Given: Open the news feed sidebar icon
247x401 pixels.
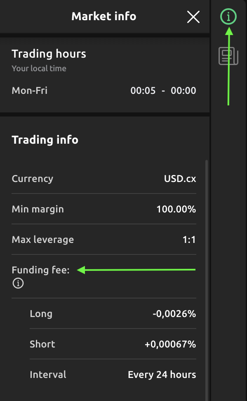Looking at the screenshot, I should [228, 56].
